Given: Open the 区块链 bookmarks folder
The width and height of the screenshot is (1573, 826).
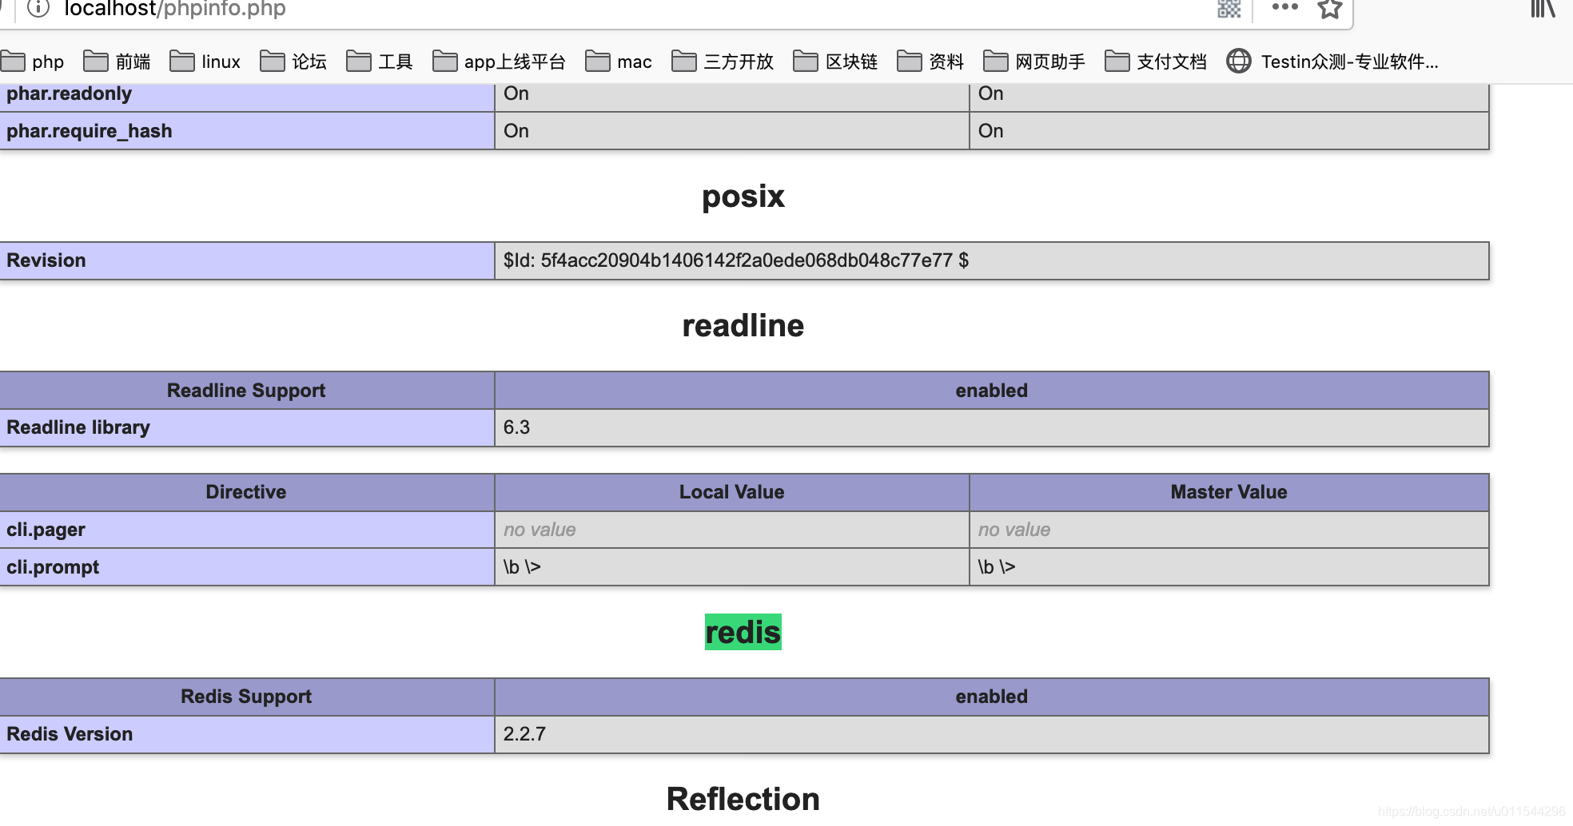Looking at the screenshot, I should tap(835, 62).
